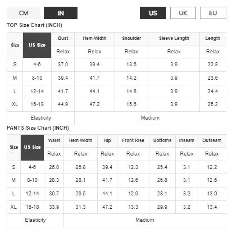Switch sizing to UK

(183, 13)
